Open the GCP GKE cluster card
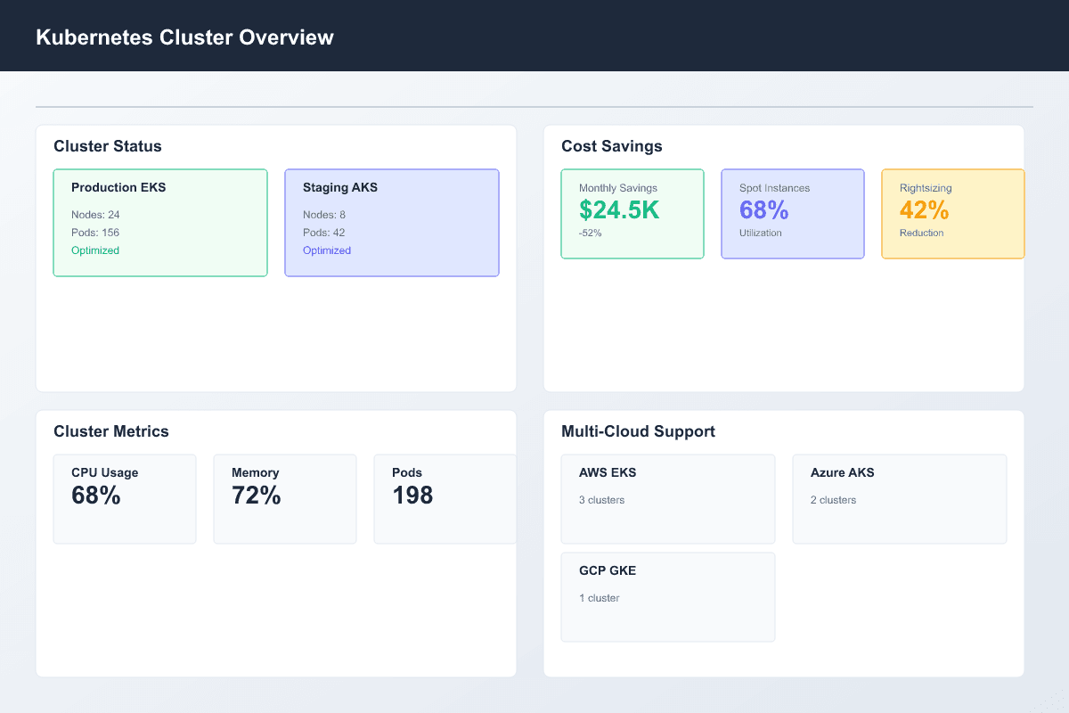 click(668, 597)
